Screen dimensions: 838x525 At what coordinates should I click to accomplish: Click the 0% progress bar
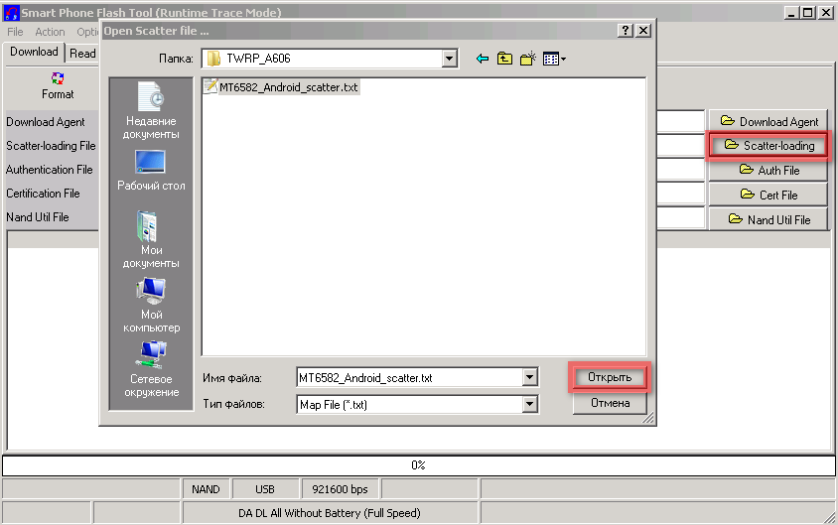click(x=418, y=465)
